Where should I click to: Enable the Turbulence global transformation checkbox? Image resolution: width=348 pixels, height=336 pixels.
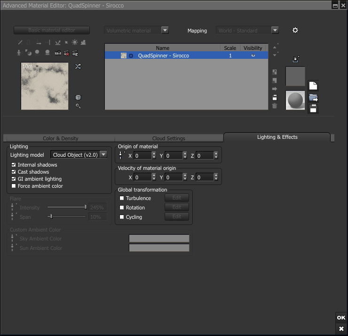pos(122,198)
